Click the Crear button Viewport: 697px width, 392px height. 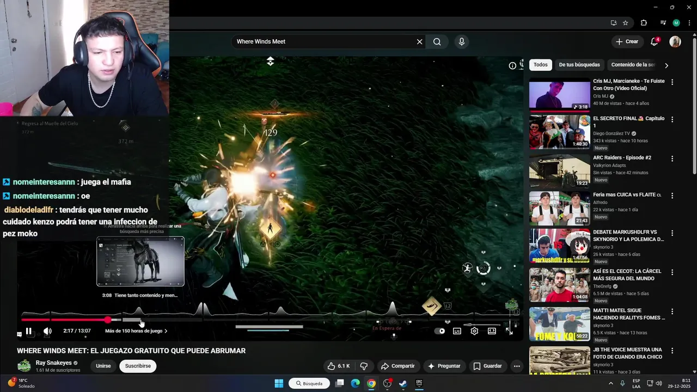[x=627, y=41]
